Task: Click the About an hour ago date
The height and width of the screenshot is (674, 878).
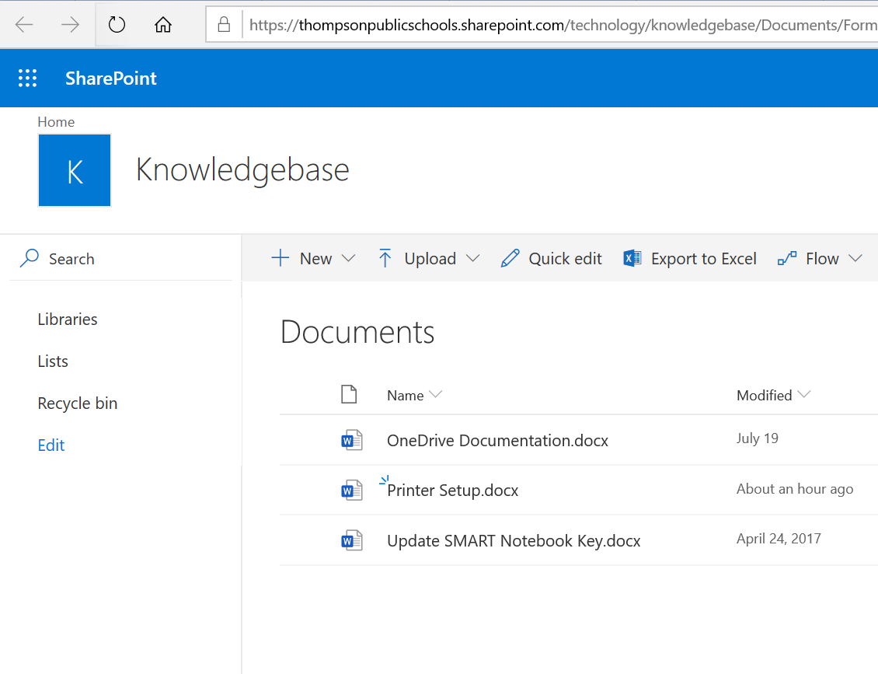Action: pos(795,488)
